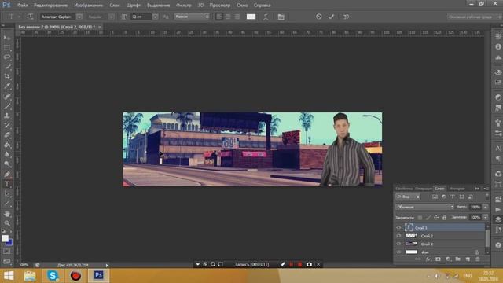
Task: Open the Изображение menu
Action: [x=88, y=6]
